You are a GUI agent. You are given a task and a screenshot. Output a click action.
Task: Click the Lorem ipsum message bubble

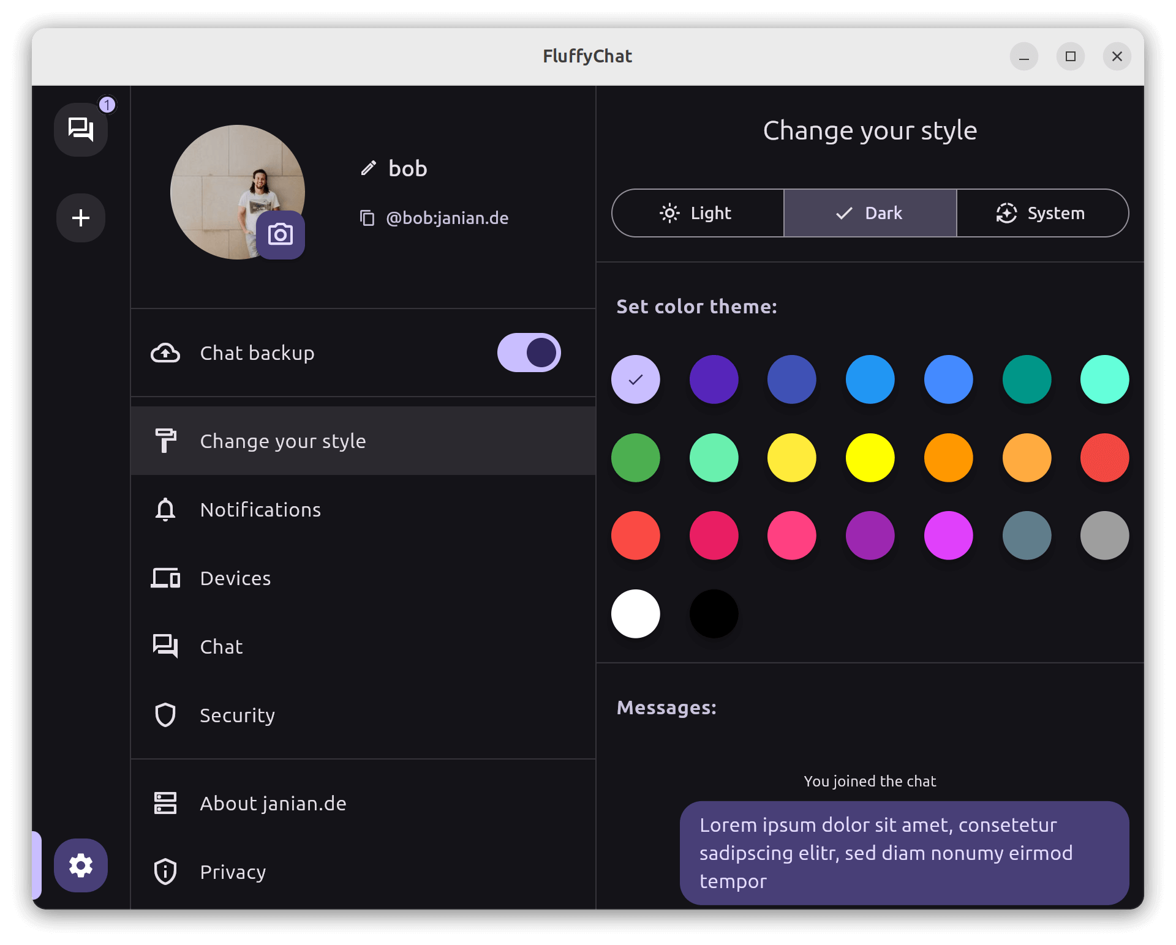[x=905, y=853]
